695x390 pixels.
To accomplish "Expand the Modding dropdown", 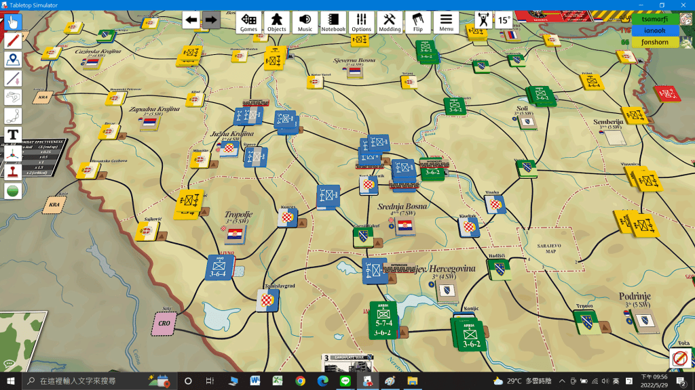I will tap(390, 22).
